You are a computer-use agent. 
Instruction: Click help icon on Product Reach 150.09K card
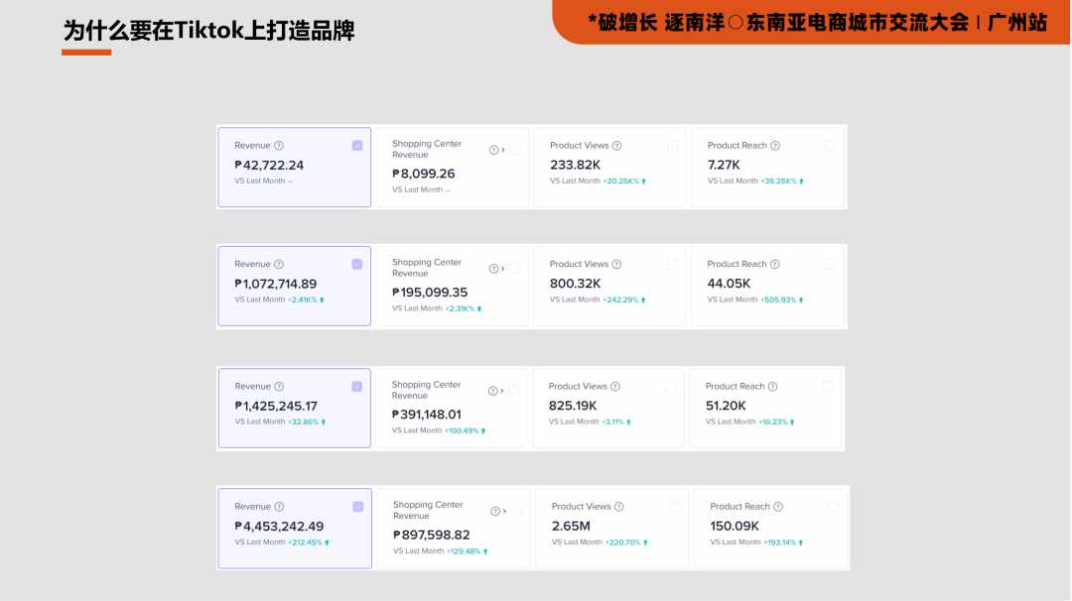[778, 507]
